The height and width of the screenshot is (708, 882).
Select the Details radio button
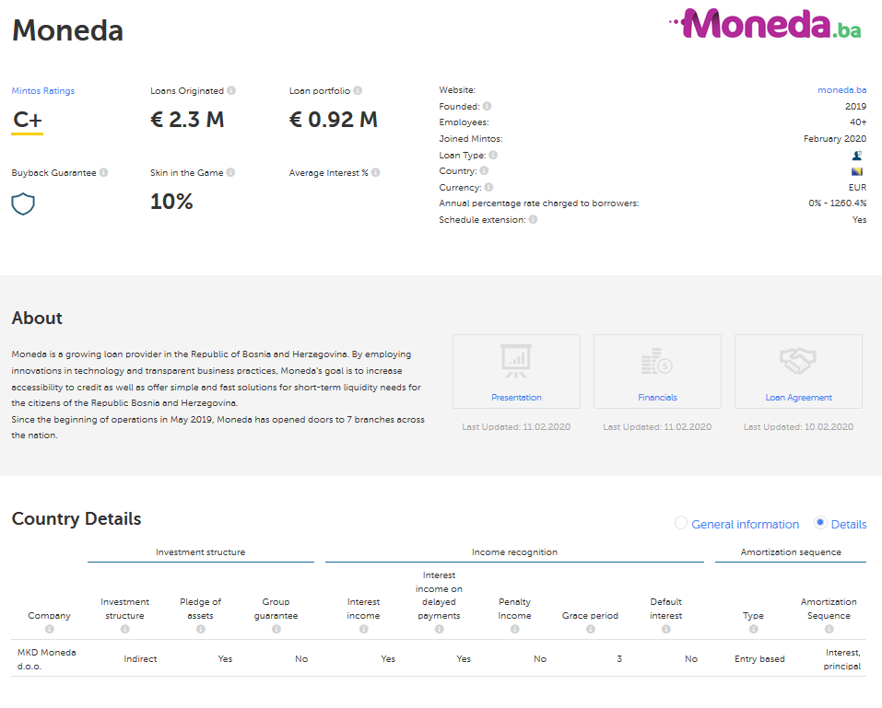820,523
